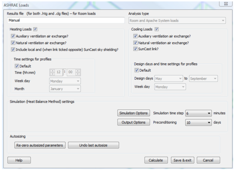235x170 pixels.
Task: Open the Analysis type dropdown
Action: tap(177, 21)
